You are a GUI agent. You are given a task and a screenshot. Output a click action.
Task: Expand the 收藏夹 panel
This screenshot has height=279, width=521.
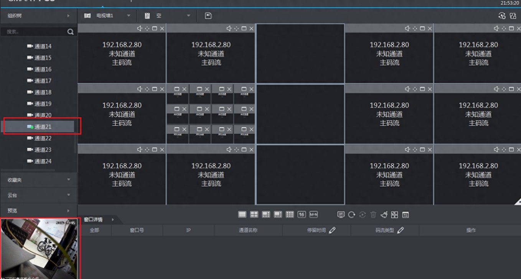[x=38, y=180]
